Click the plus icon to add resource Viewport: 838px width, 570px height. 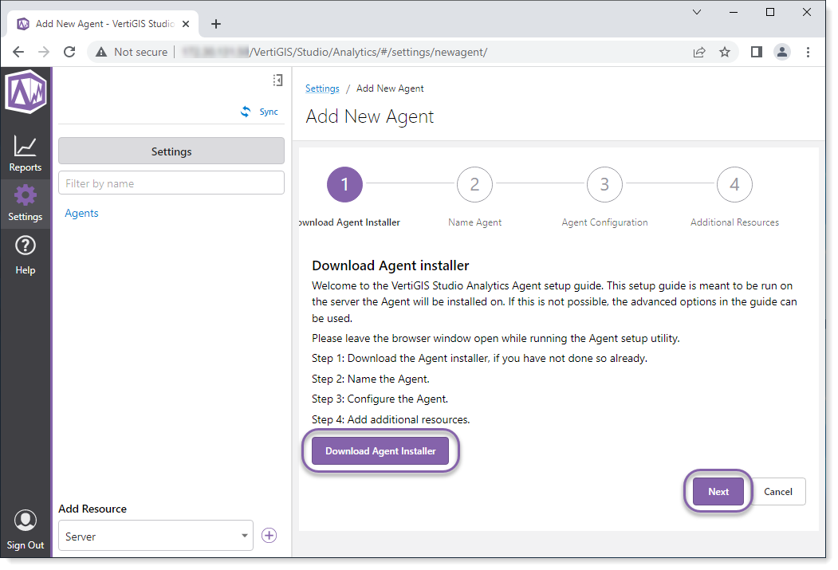tap(269, 536)
